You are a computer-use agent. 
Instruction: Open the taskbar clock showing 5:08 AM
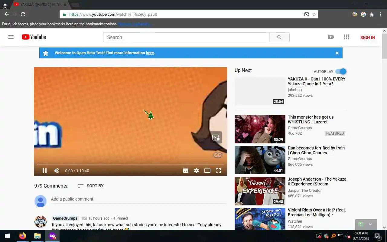361,236
